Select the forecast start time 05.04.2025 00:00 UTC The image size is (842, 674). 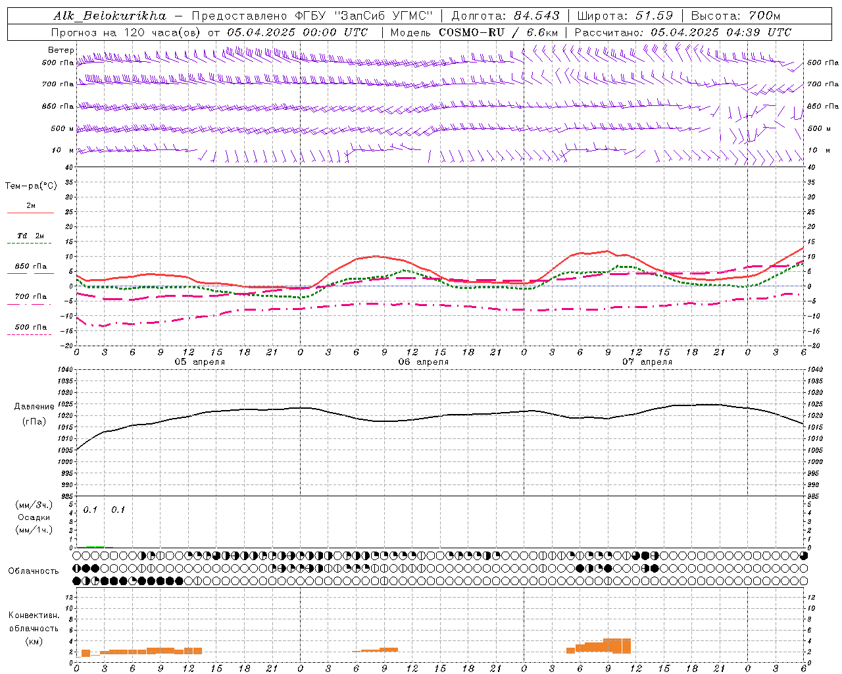click(x=297, y=32)
